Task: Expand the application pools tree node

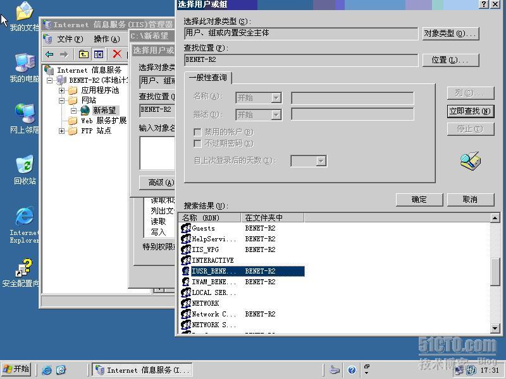Action: (61, 90)
